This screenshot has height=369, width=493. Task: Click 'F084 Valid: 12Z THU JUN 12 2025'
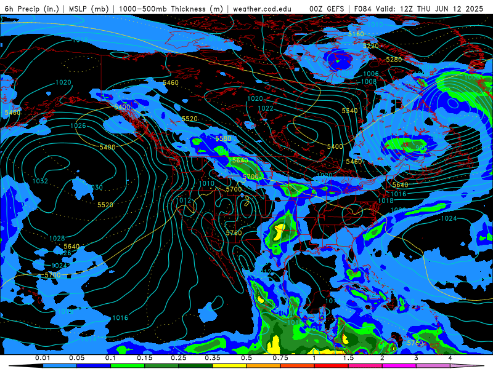[418, 9]
